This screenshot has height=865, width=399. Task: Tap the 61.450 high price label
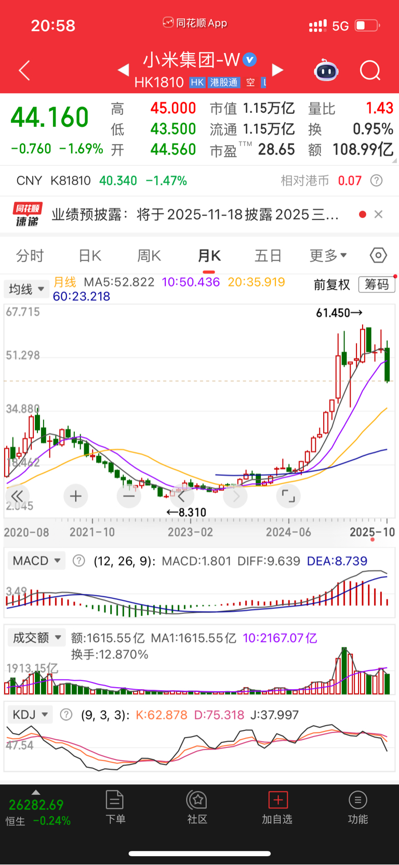339,313
